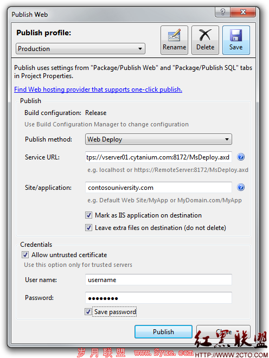Click the Publish Web title text
The image size is (269, 358).
click(x=30, y=15)
